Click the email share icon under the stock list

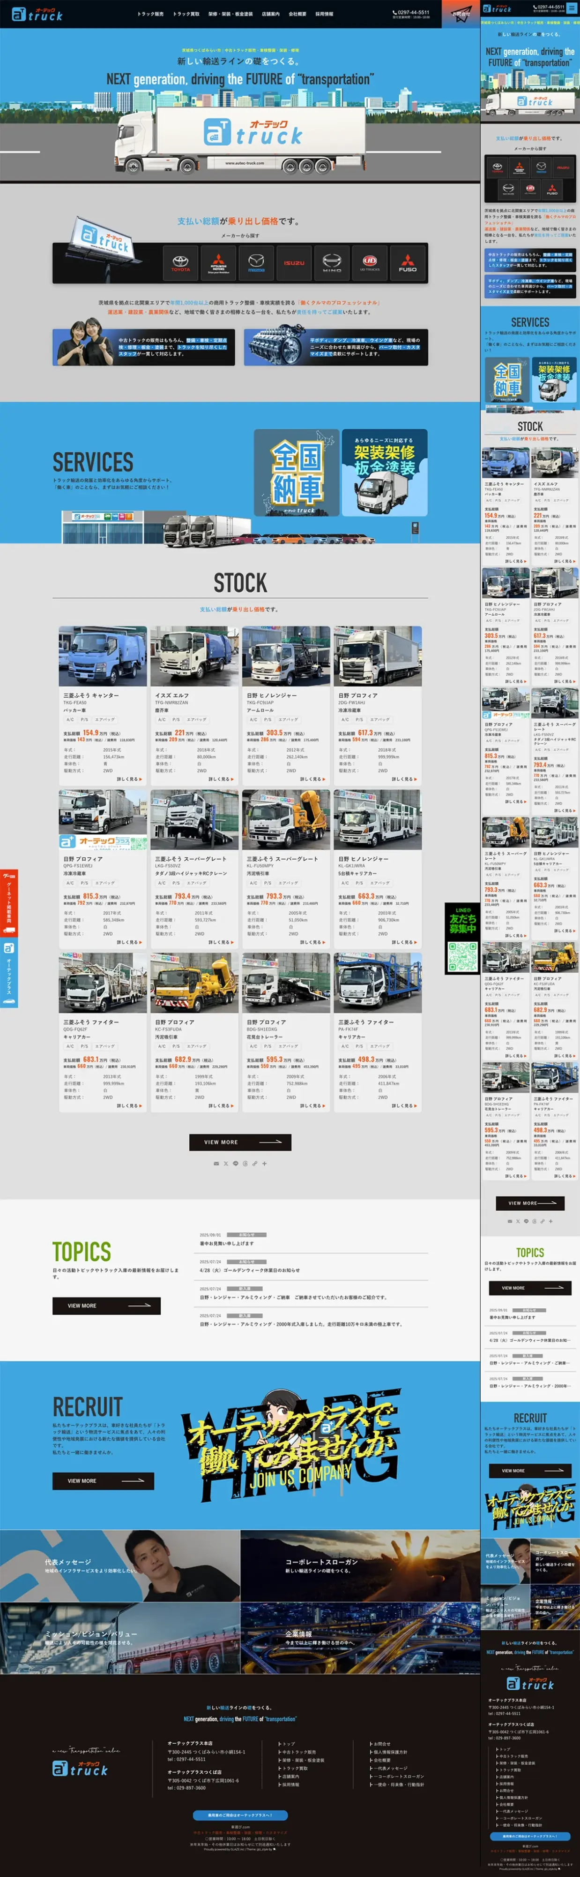(216, 1164)
